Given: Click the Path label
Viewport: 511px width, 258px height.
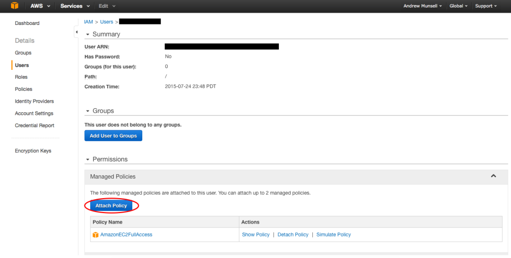Looking at the screenshot, I should point(91,77).
